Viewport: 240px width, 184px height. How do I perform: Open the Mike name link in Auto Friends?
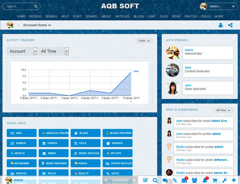click(x=188, y=68)
